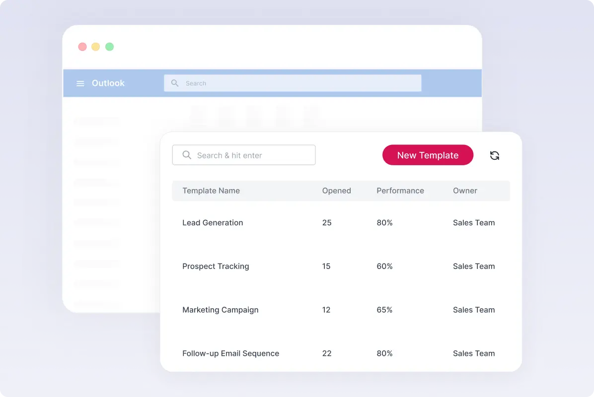Minimize the window with the yellow button
Image resolution: width=594 pixels, height=397 pixels.
click(96, 47)
